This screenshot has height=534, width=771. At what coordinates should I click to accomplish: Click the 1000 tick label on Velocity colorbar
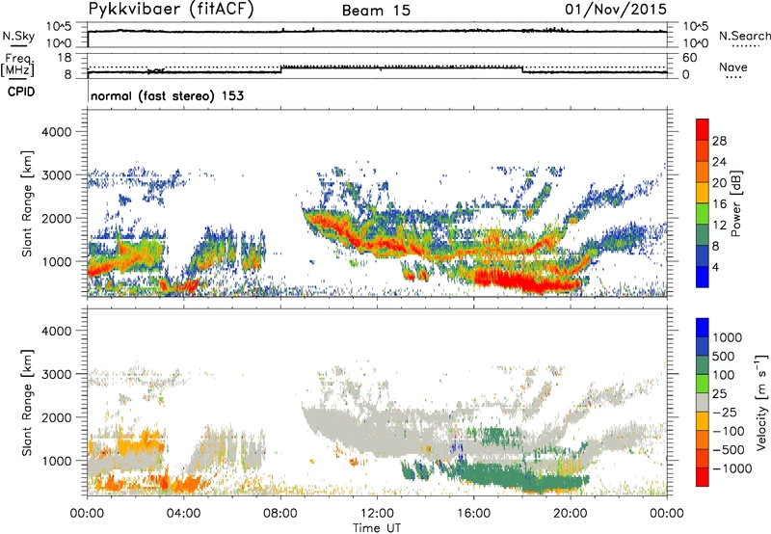click(x=728, y=337)
